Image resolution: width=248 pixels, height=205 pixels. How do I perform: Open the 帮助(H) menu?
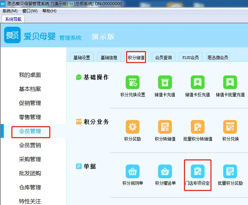(49, 11)
